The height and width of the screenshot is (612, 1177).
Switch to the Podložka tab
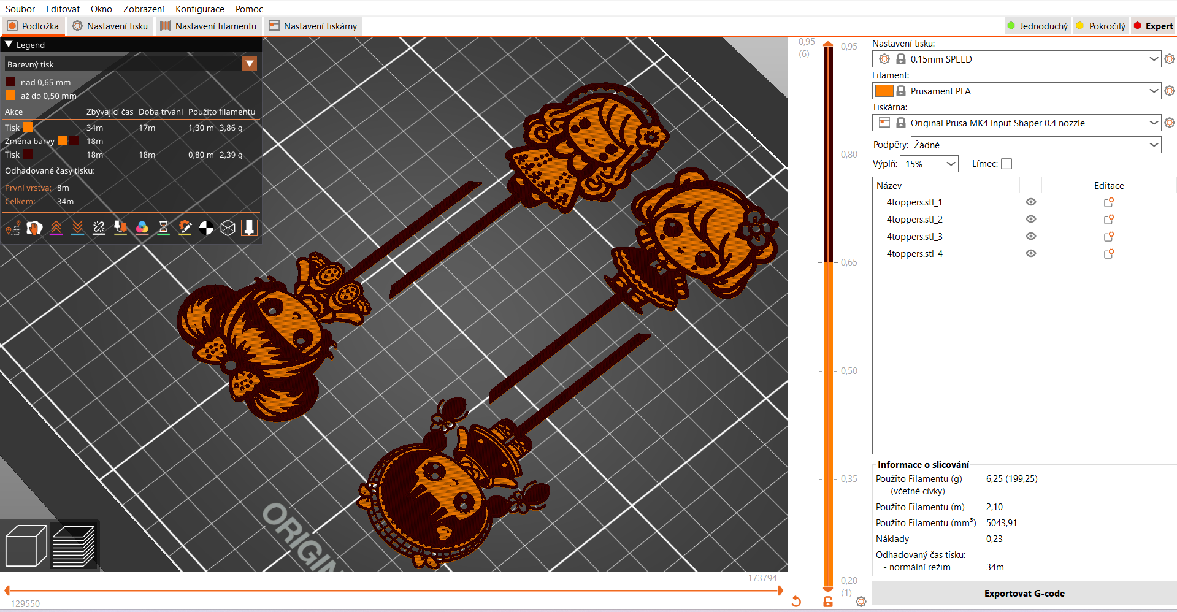[34, 26]
